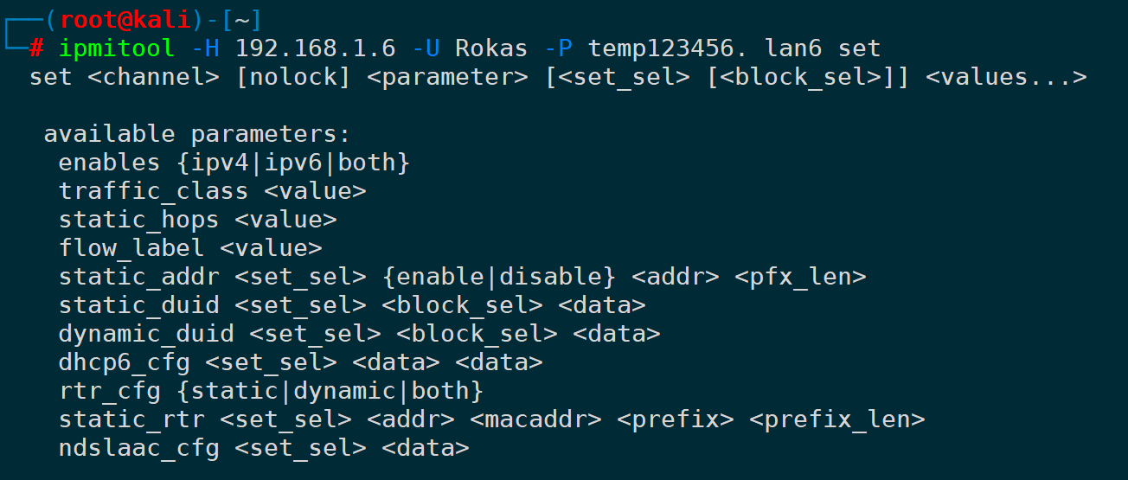Click the rtr_cfg parameter name
The height and width of the screenshot is (480, 1128).
coord(109,391)
